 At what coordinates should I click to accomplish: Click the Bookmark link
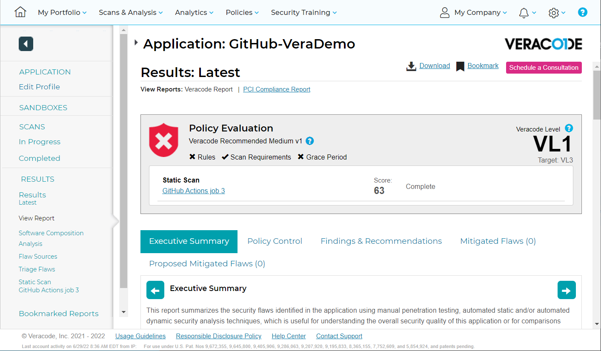tap(483, 66)
